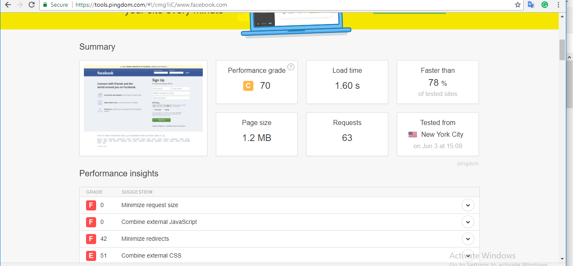Reload the Pingdom results page
The width and height of the screenshot is (573, 266).
32,5
